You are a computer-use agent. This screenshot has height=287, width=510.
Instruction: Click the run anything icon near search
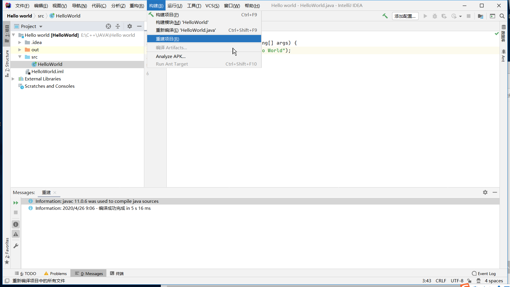493,16
